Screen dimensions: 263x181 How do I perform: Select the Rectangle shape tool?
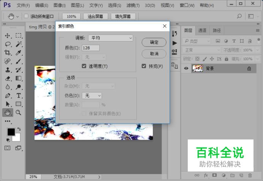click(19, 104)
